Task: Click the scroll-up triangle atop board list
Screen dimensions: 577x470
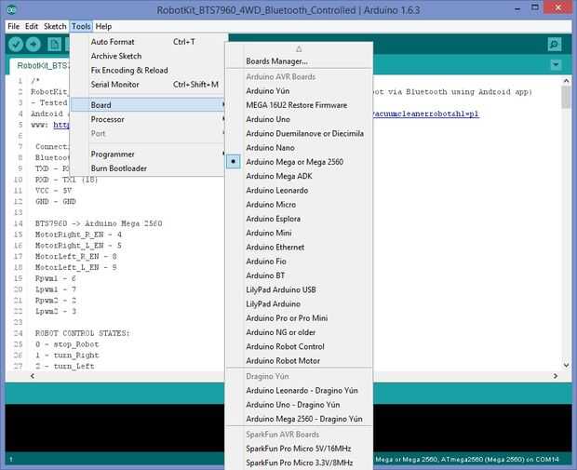Action: pyautogui.click(x=299, y=48)
